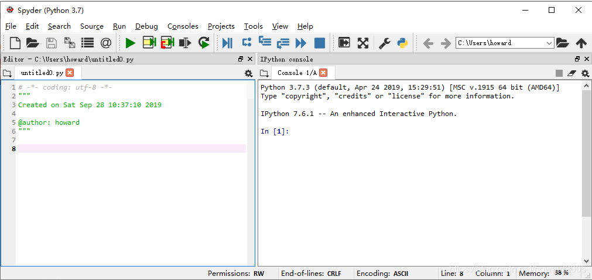Browse console tabs button
This screenshot has width=592, height=280.
[264, 73]
